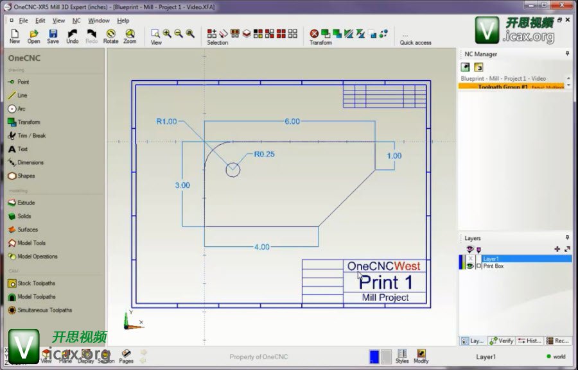578x370 pixels.
Task: Toggle the NC Manager panel pin
Action: 567,54
